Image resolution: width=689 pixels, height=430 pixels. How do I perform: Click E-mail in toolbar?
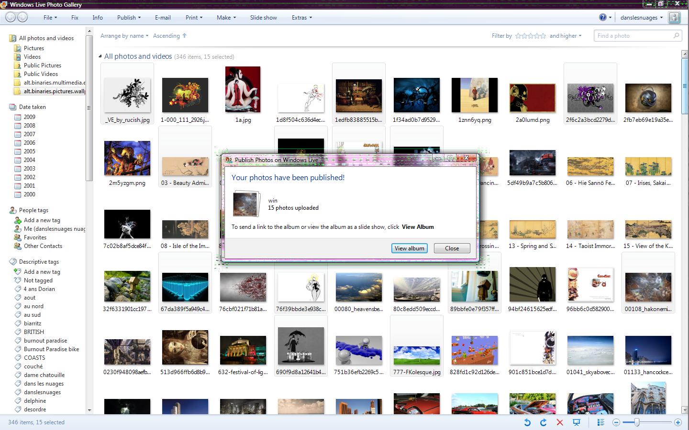(163, 18)
